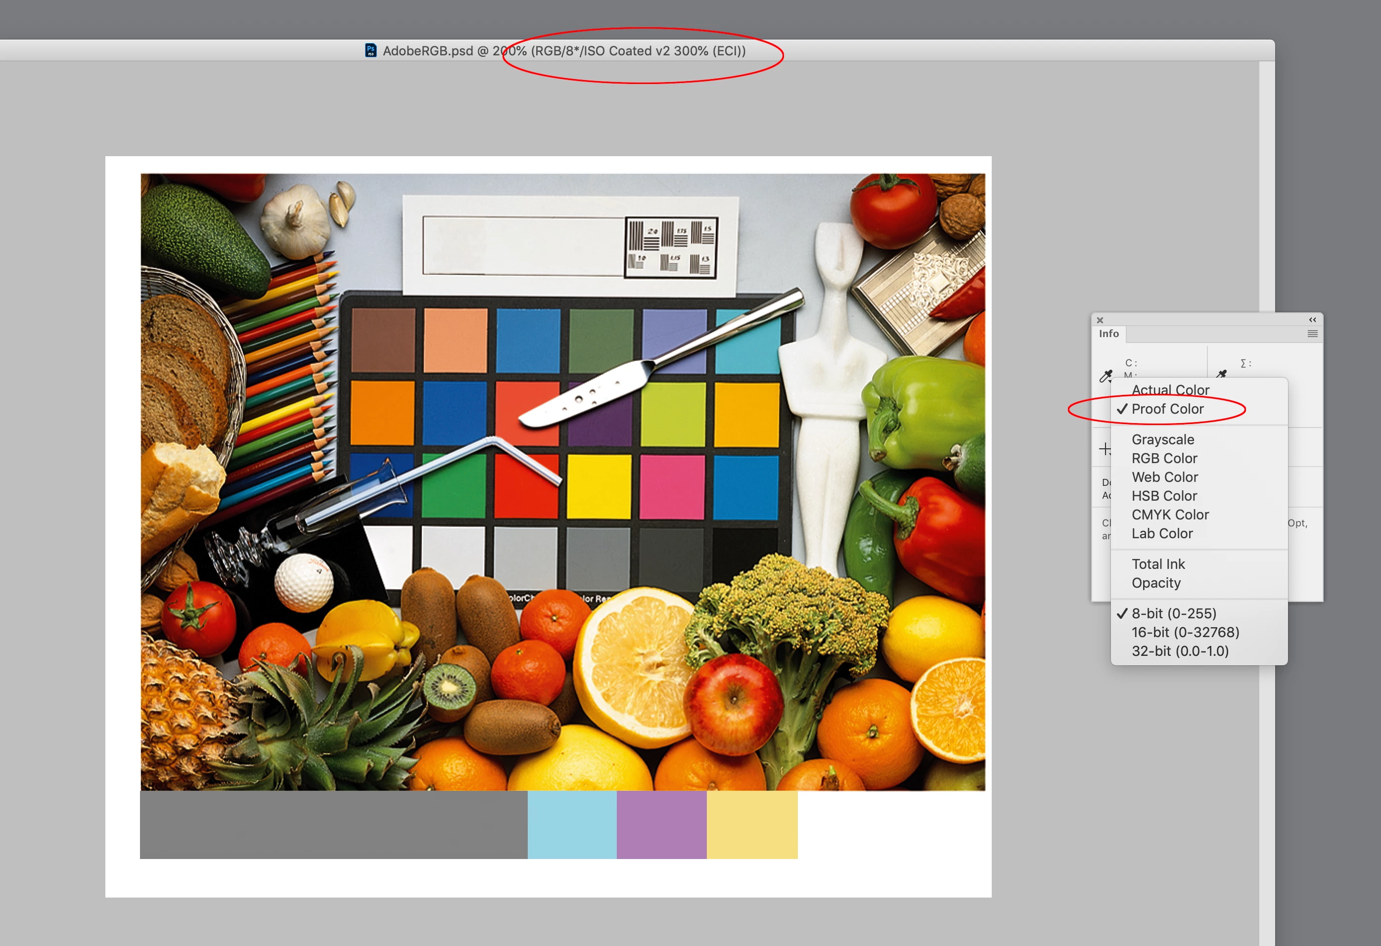Choose Actual Color from the readout menu
1381x946 pixels.
coord(1170,390)
